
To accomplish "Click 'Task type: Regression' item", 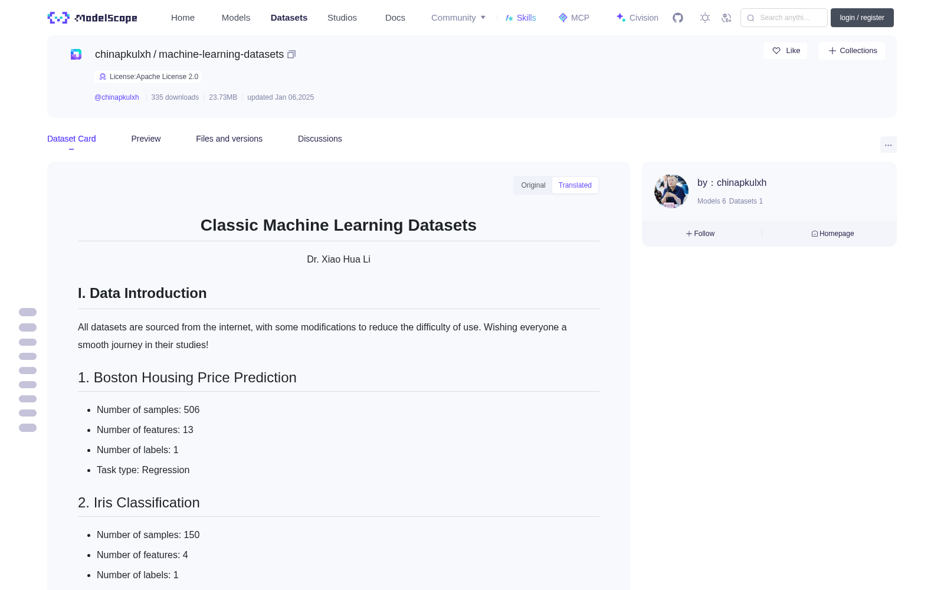I will (143, 470).
